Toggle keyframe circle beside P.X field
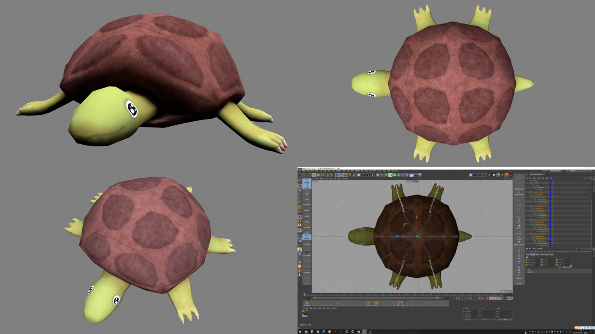The image size is (595, 334). click(x=526, y=260)
